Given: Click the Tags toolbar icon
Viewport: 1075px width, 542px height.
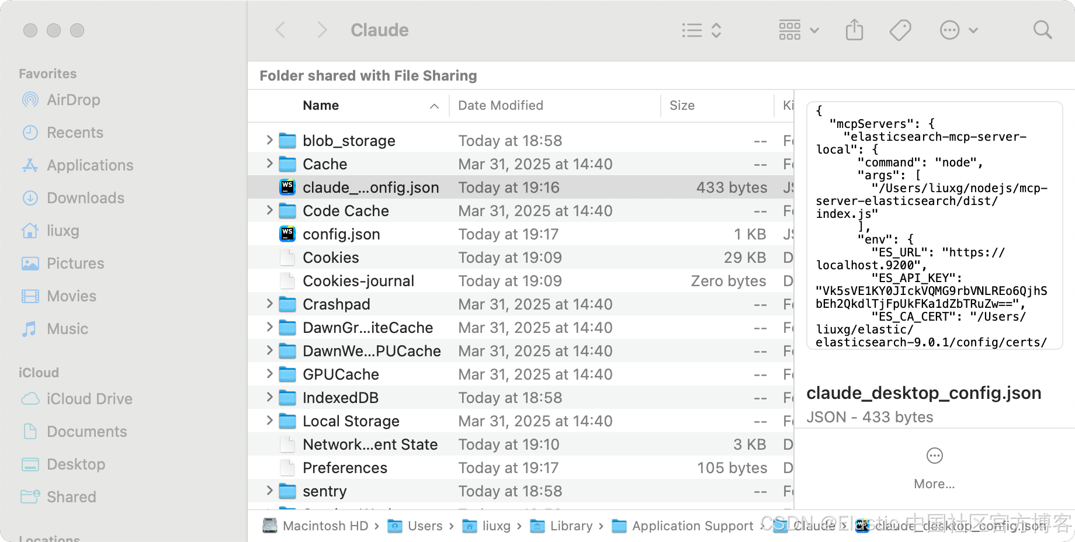Looking at the screenshot, I should [x=900, y=30].
